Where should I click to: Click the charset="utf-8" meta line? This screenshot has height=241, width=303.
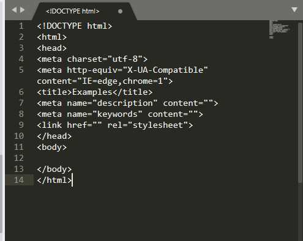coord(92,59)
